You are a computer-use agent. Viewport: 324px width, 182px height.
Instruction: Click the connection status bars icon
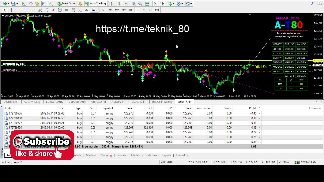pos(297,162)
